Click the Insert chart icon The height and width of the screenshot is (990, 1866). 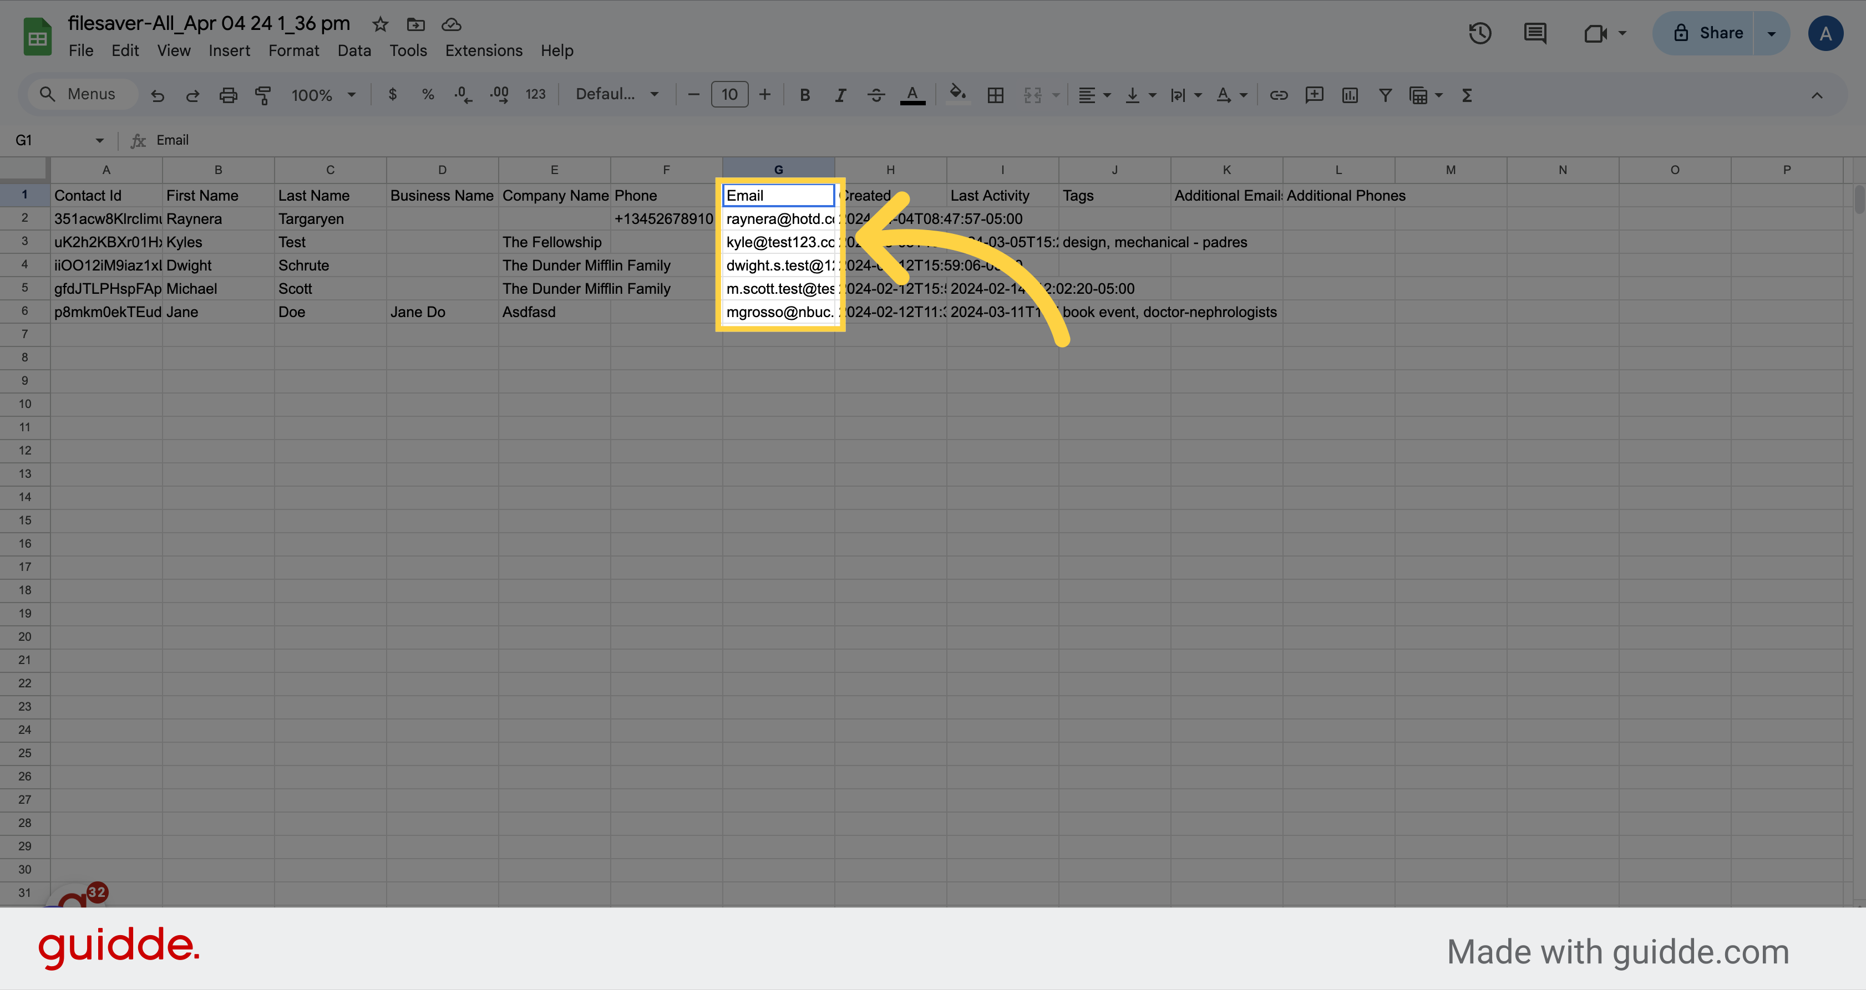(1350, 95)
